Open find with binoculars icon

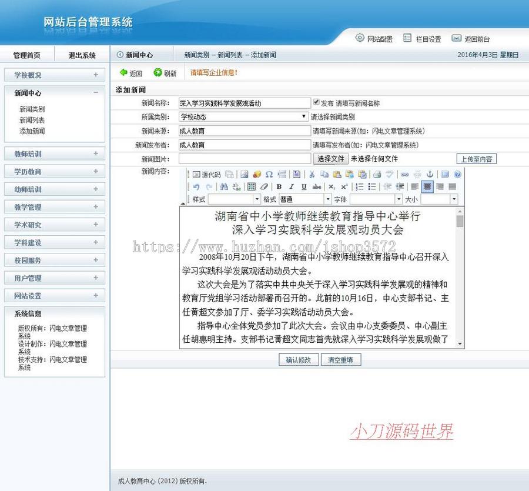pyautogui.click(x=224, y=186)
